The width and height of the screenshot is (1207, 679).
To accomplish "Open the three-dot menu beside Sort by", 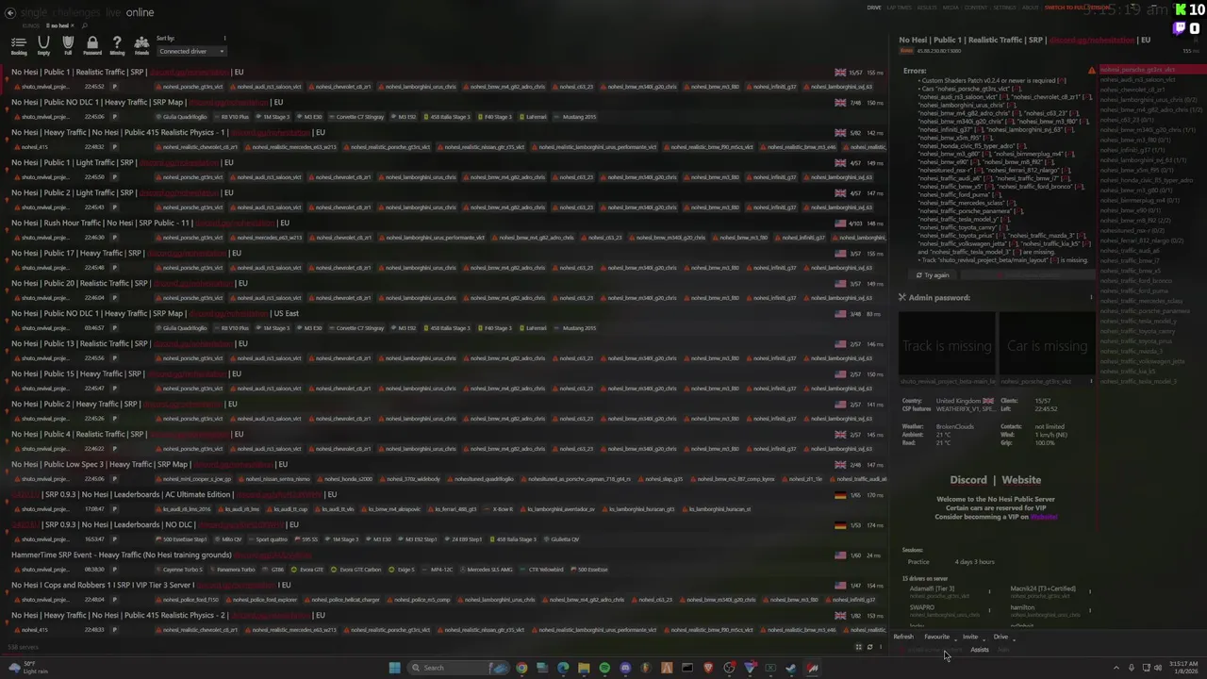I will 224,39.
